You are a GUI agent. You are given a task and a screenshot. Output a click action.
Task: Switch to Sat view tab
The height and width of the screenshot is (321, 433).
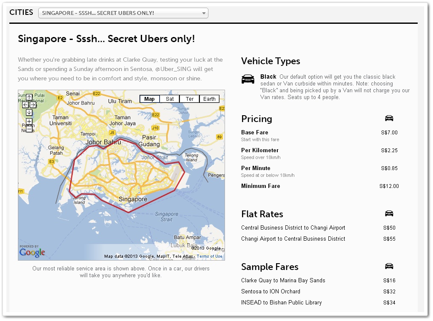coord(170,99)
